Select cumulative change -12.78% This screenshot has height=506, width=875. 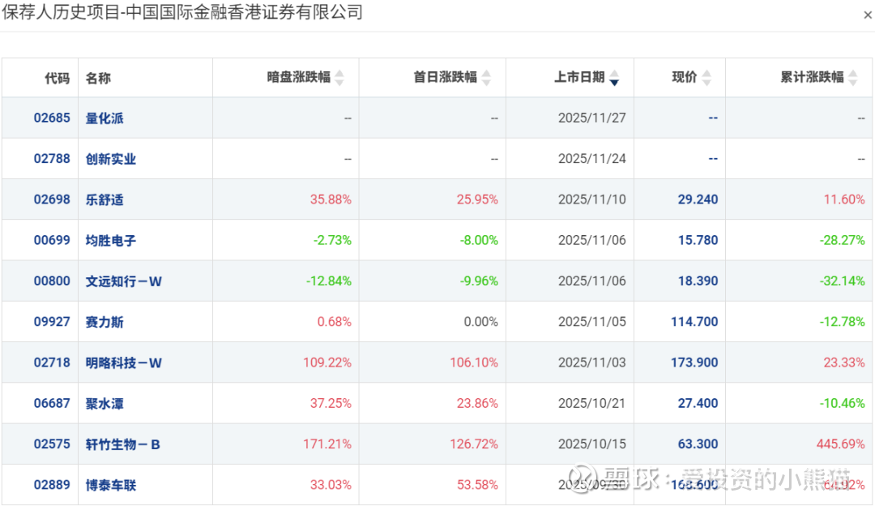tap(842, 322)
